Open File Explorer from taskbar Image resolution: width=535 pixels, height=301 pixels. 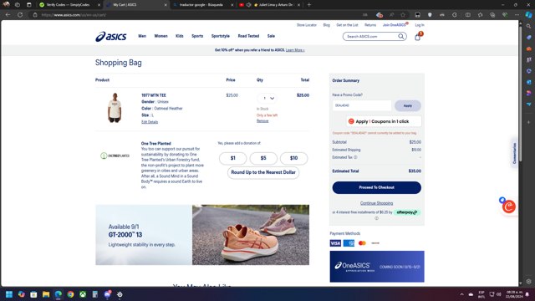pos(46,294)
